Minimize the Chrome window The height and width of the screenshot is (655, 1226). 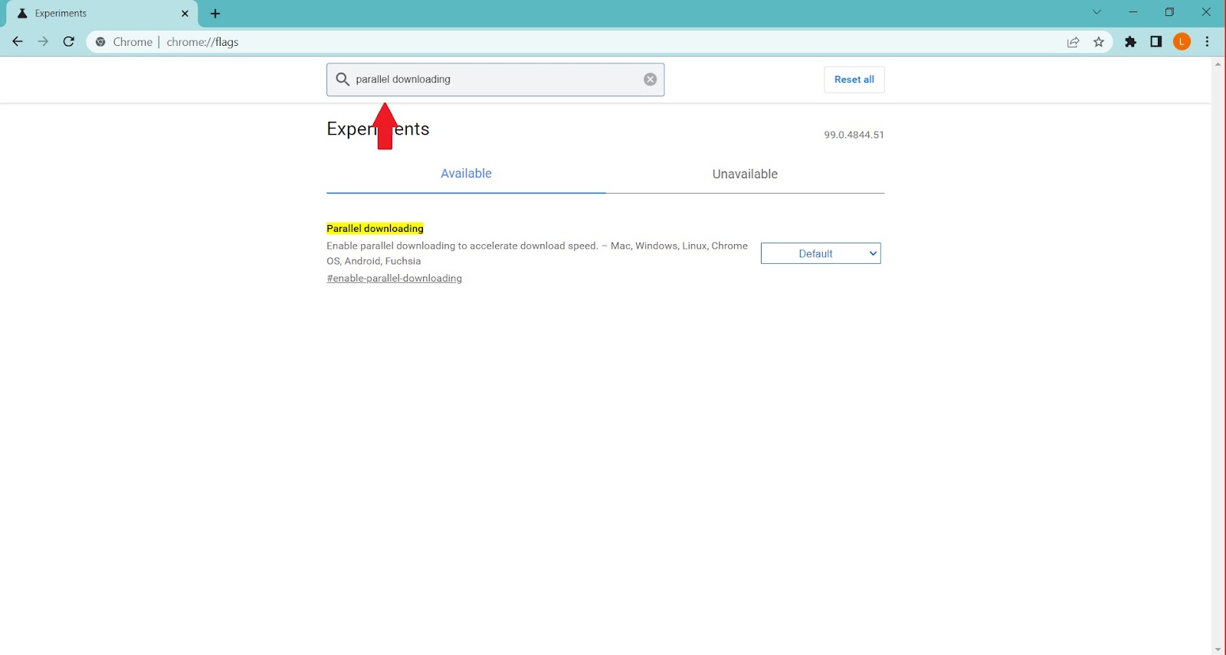(1133, 12)
